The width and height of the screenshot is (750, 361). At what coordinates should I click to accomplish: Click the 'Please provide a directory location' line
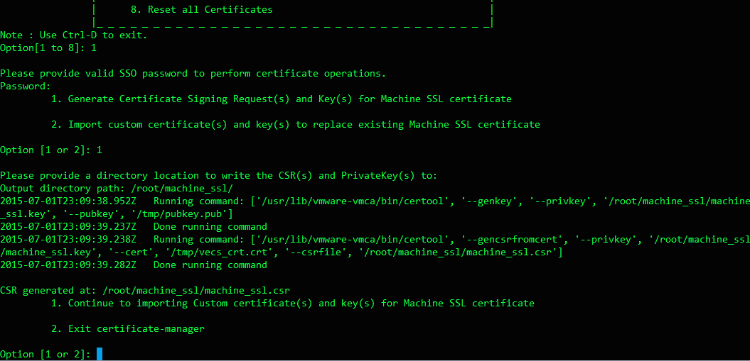tap(218, 175)
